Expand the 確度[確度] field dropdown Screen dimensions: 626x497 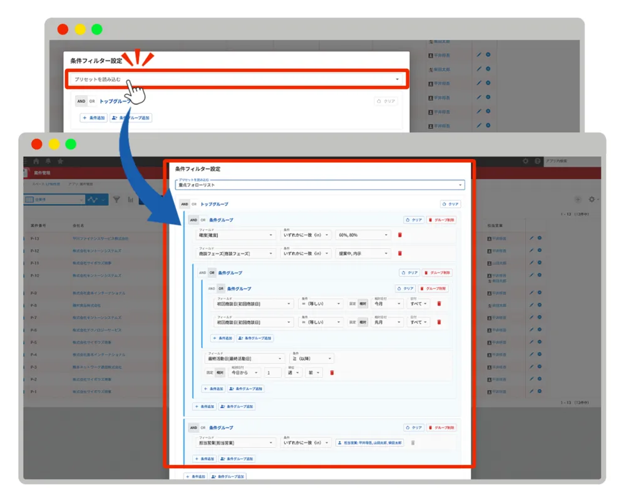(235, 235)
